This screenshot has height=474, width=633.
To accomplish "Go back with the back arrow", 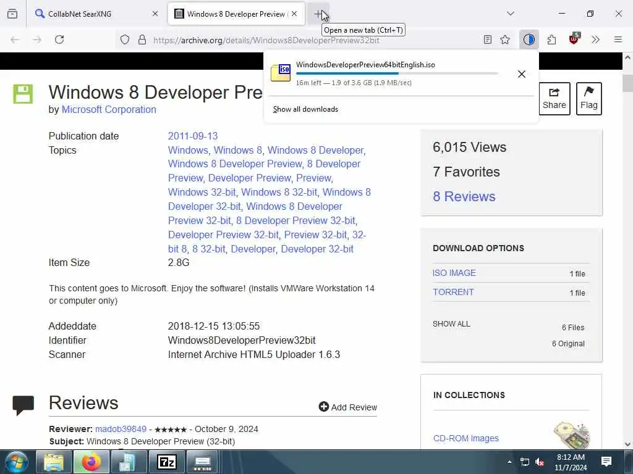I will click(15, 39).
